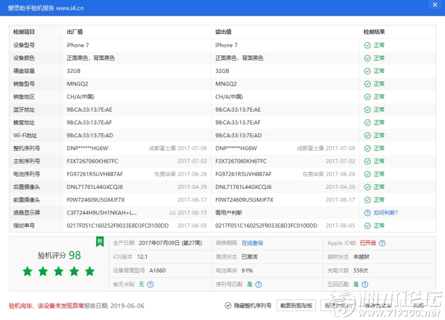Click the green check icon in 后置摄像头 row
The height and width of the screenshot is (320, 445).
[x=367, y=187]
